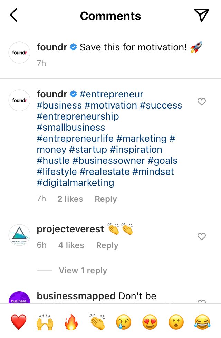Tap the laughing tears emoji reaction
Image resolution: width=221 pixels, height=338 pixels.
click(203, 322)
